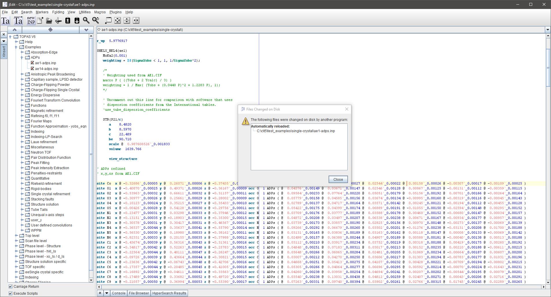This screenshot has width=551, height=297.
Task: Expand the Rietveld refinement folder
Action: [22, 184]
